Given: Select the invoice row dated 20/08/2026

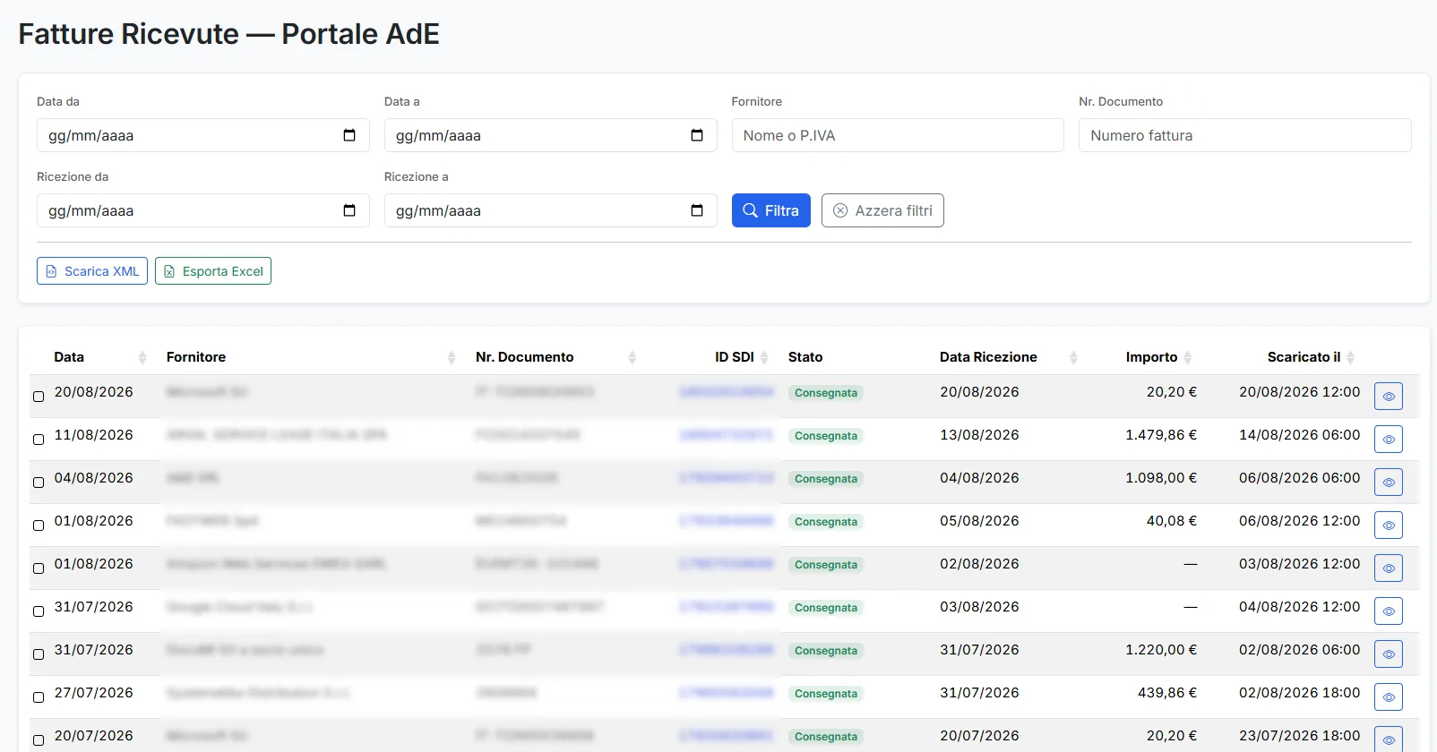Looking at the screenshot, I should click(39, 397).
